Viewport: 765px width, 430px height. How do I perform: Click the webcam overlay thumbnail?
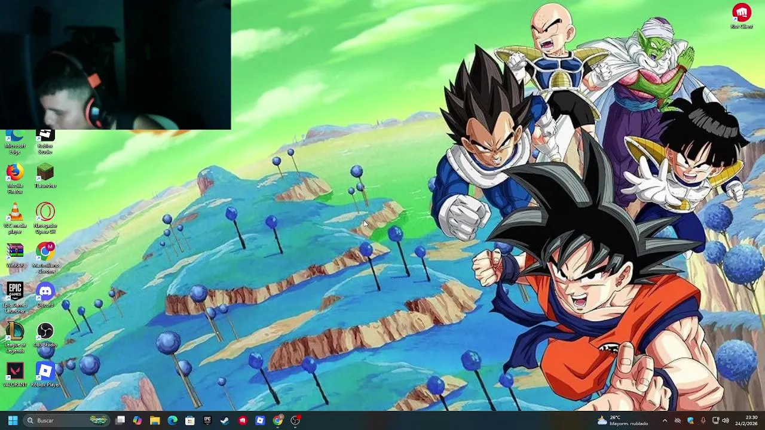click(115, 64)
